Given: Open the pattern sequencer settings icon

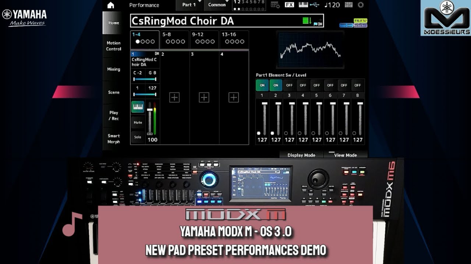Looking at the screenshot, I should (275, 5).
